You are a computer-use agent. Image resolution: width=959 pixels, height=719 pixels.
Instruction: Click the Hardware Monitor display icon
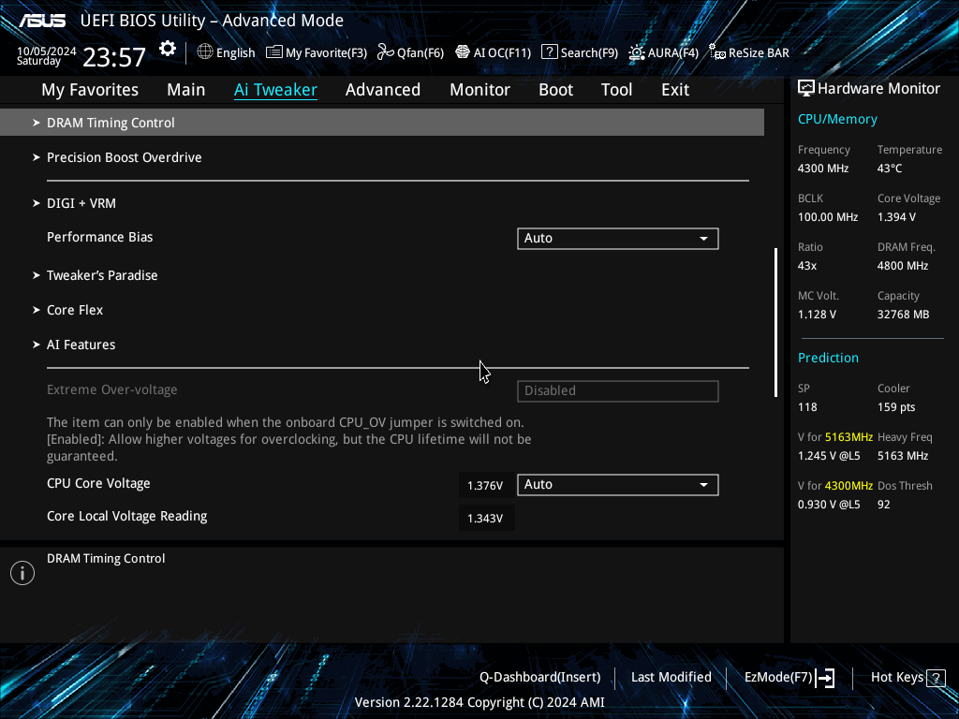[806, 89]
